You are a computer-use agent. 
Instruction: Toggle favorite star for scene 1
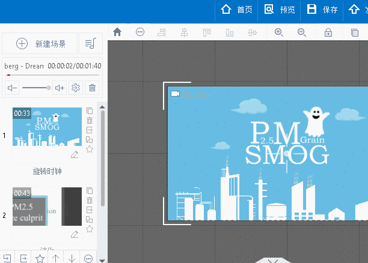[x=90, y=149]
